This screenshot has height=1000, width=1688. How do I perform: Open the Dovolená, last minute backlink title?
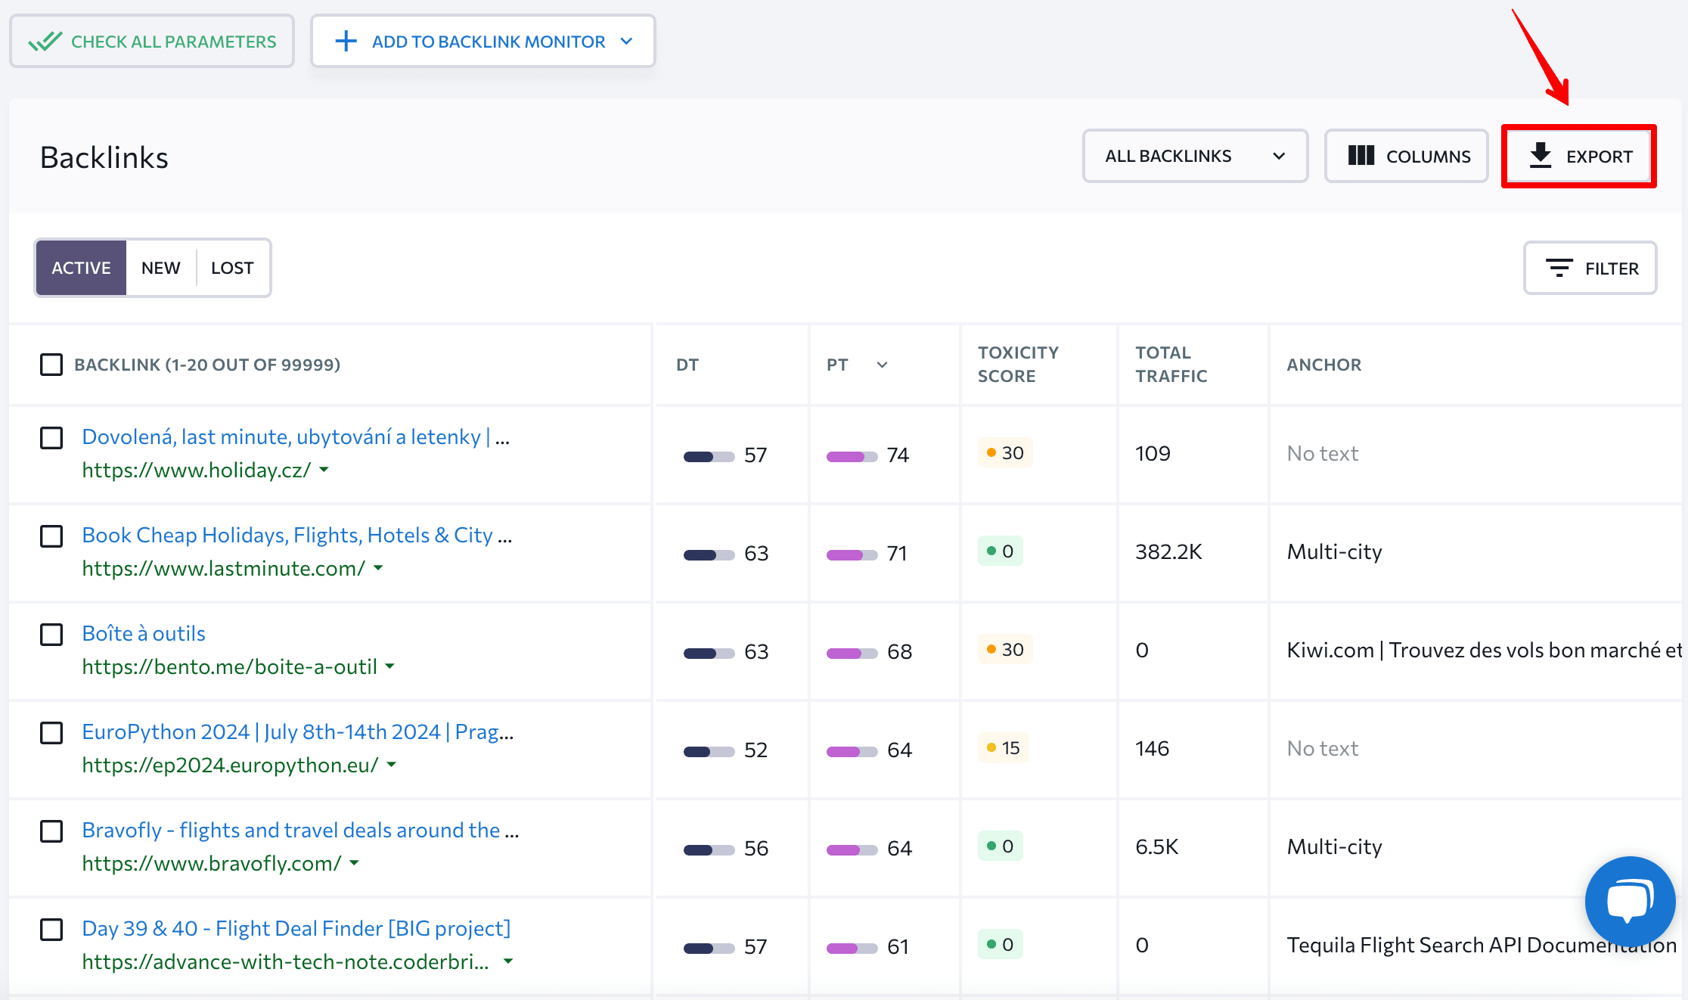pos(296,436)
